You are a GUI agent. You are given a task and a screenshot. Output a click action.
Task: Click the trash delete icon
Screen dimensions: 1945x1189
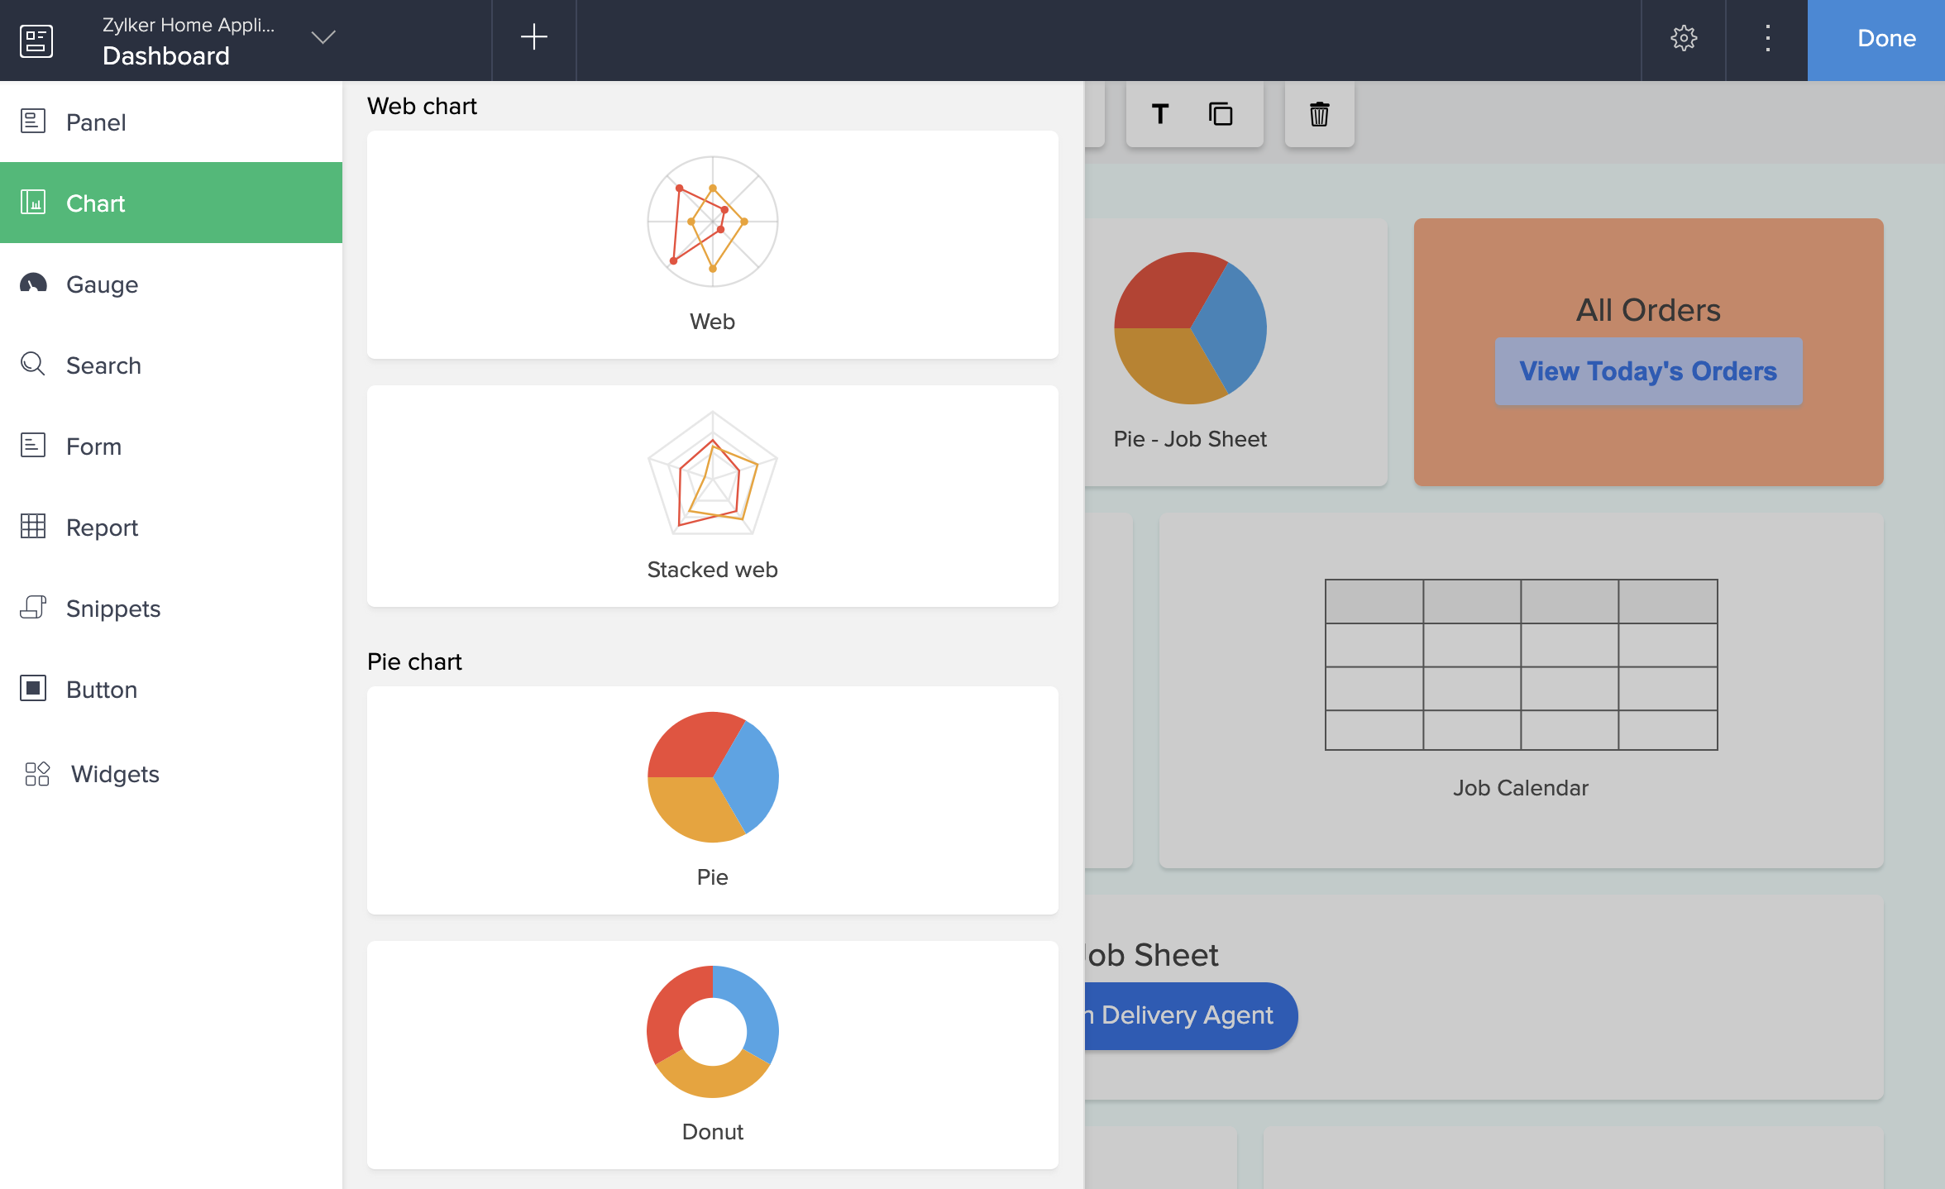pyautogui.click(x=1319, y=114)
